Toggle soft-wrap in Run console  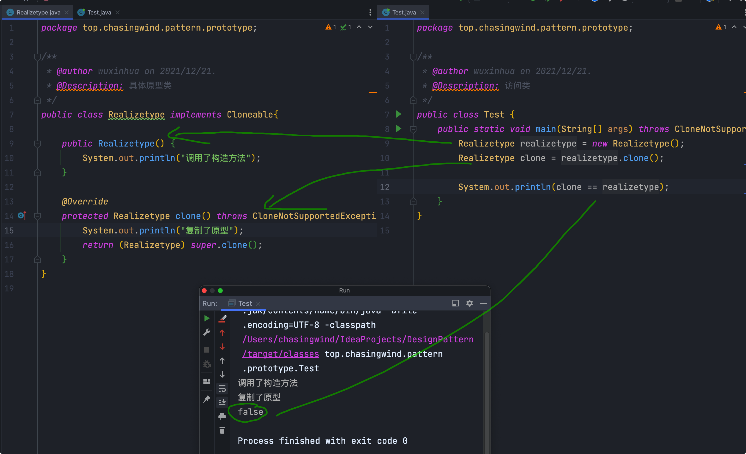pos(222,389)
